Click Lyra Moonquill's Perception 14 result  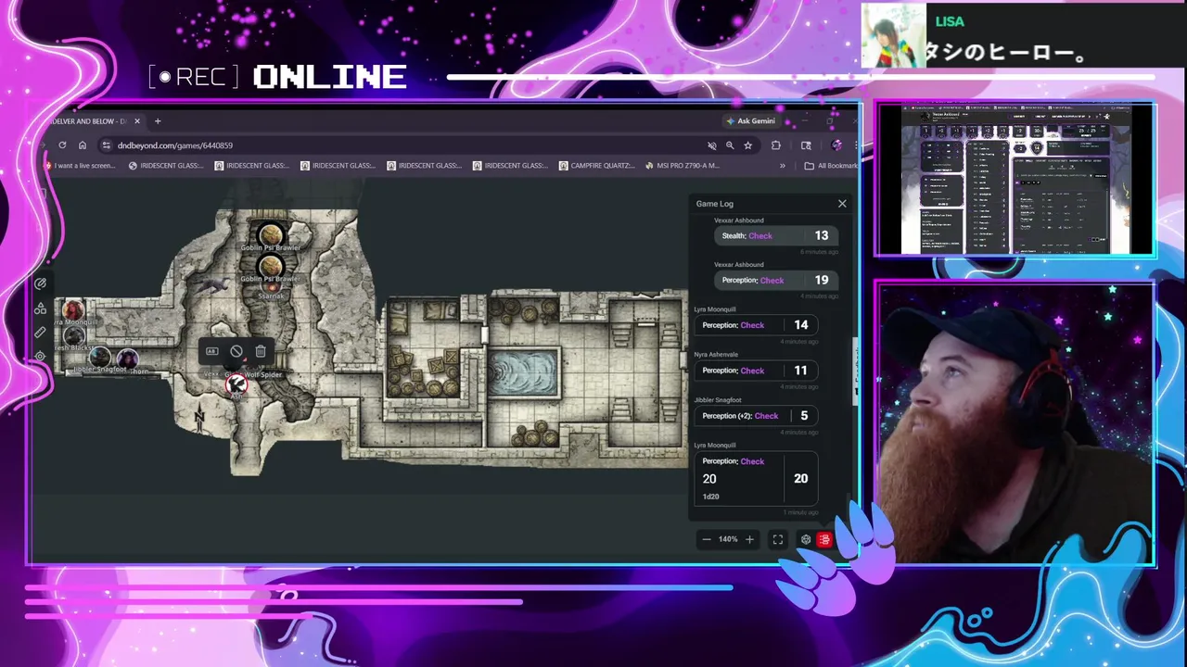pos(801,325)
